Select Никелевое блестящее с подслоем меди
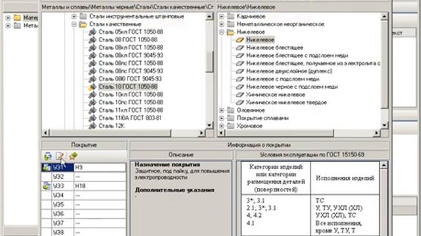The width and height of the screenshot is (421, 236). (297, 56)
